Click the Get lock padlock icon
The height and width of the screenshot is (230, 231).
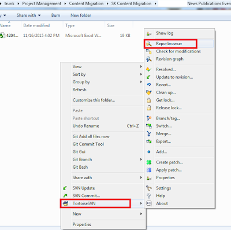[x=149, y=100]
